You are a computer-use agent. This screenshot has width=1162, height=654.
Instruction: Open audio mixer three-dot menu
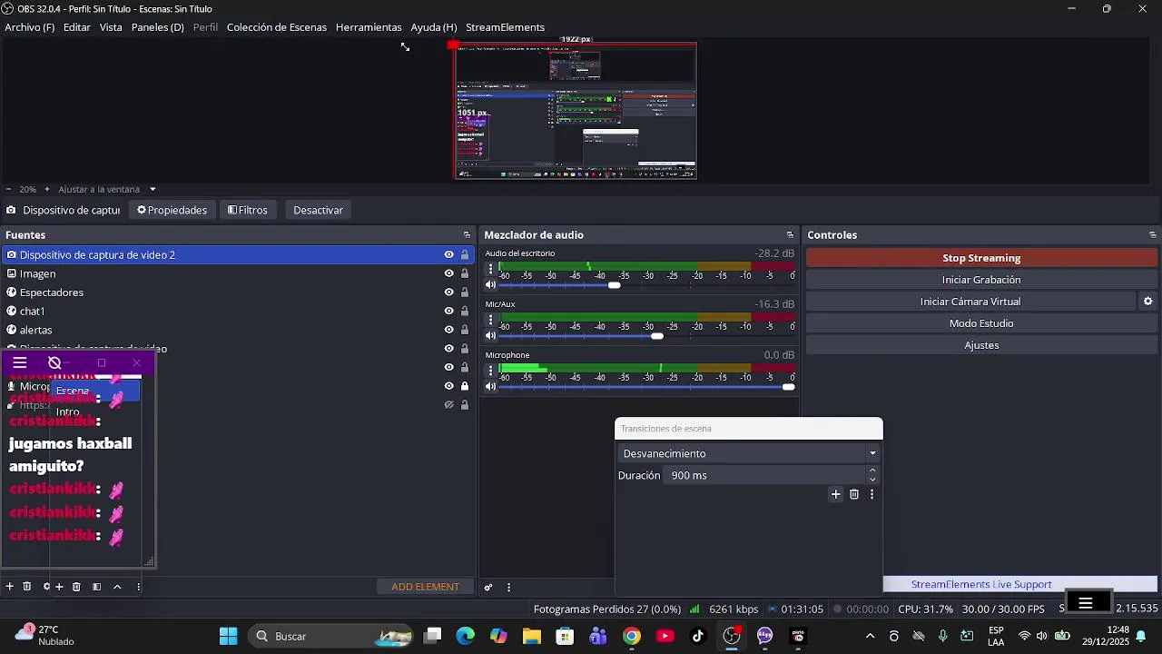tap(508, 588)
